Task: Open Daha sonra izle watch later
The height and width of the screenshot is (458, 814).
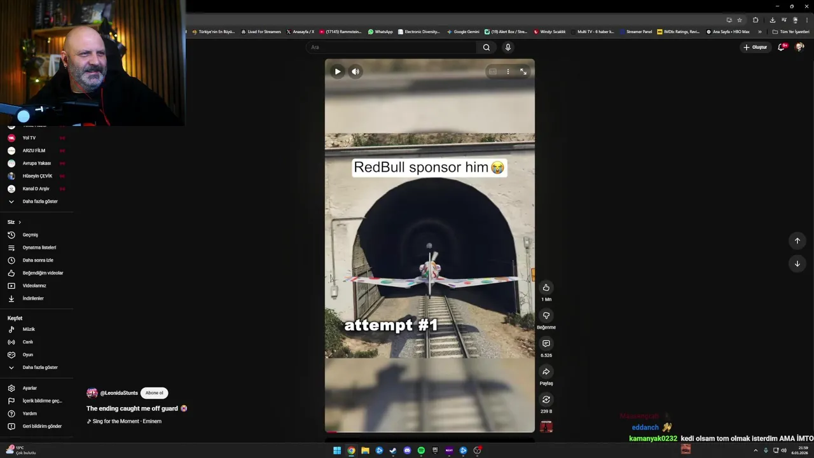Action: point(37,260)
